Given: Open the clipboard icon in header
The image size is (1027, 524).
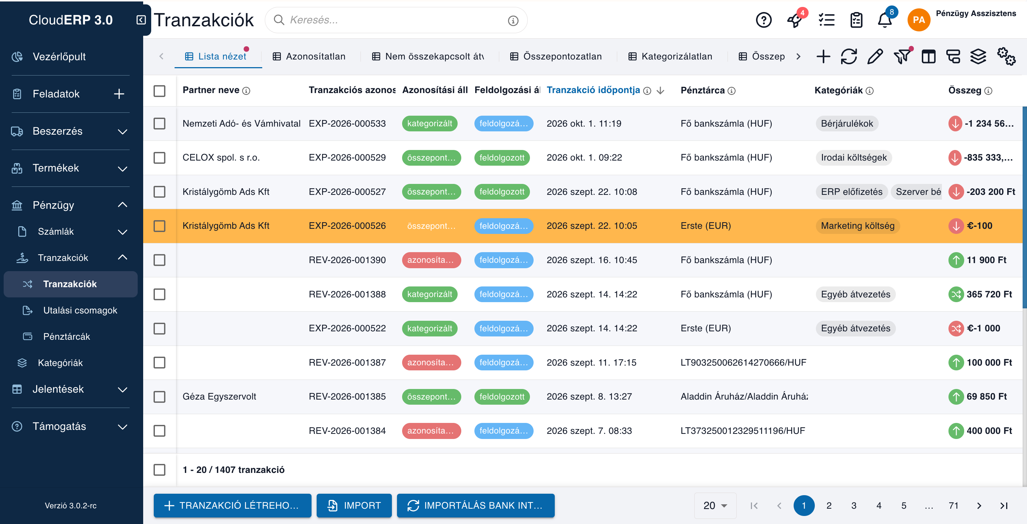Looking at the screenshot, I should tap(856, 20).
